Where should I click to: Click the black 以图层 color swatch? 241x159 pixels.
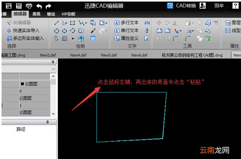click(x=22, y=84)
